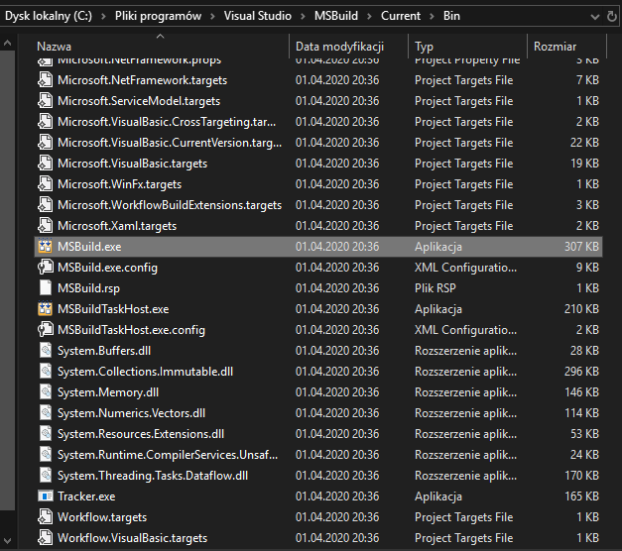Select the MSBuild.rsp file name

tap(88, 288)
